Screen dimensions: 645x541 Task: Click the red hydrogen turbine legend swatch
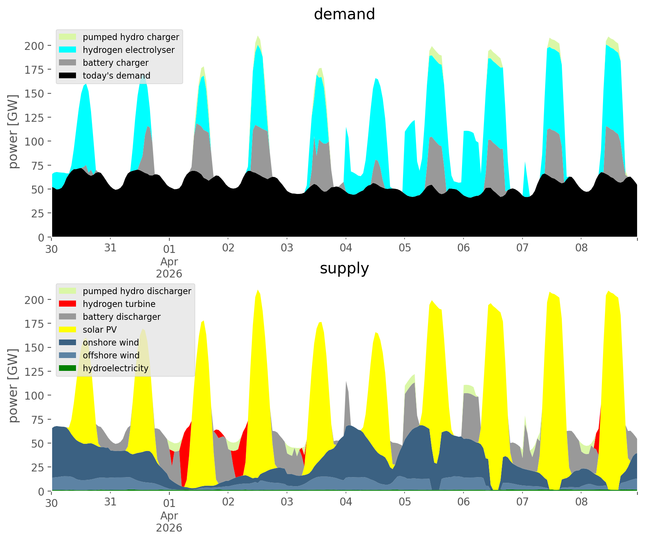(x=68, y=304)
